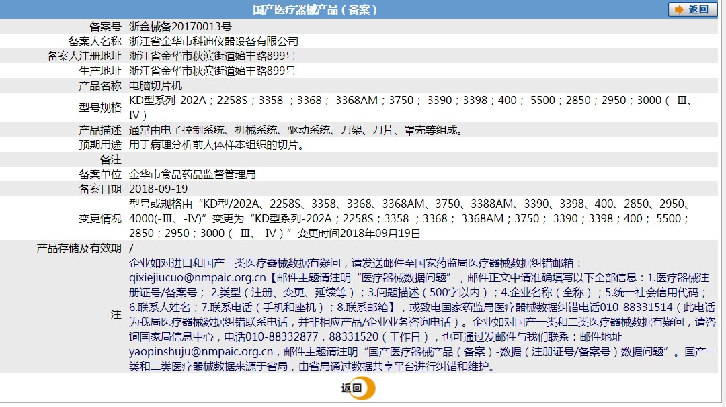This screenshot has width=726, height=407.
Task: Select the 备案单位 label
Action: point(100,175)
